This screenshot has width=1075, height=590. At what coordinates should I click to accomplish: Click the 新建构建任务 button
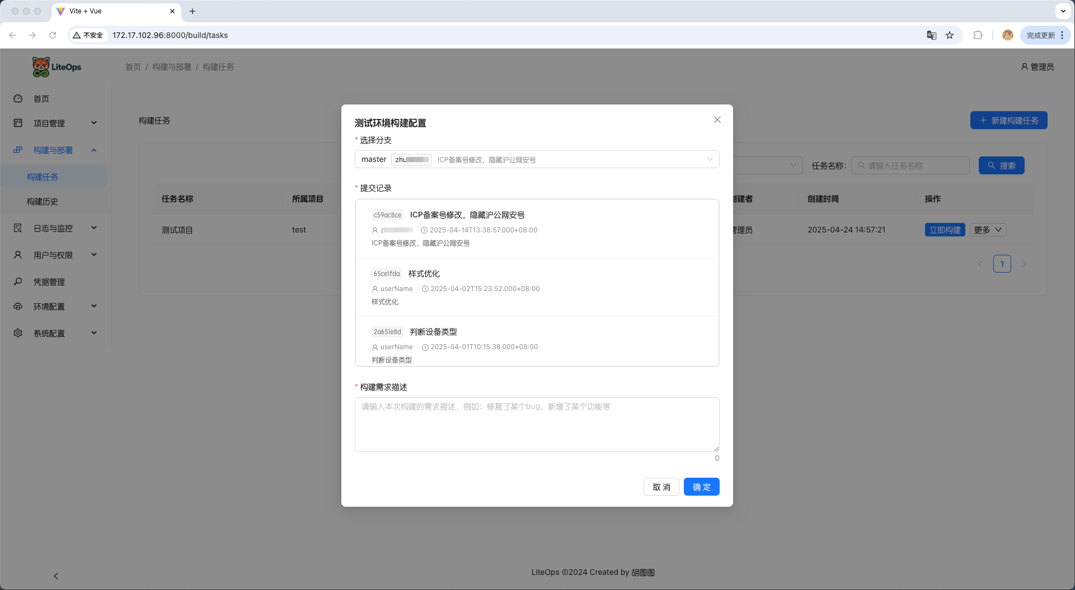[1008, 120]
